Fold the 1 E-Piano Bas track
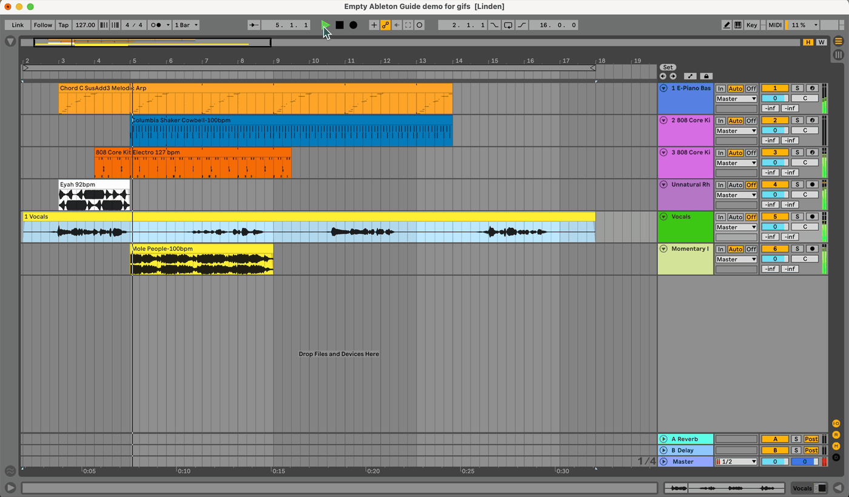Screen dimensions: 849x497 click(x=663, y=88)
